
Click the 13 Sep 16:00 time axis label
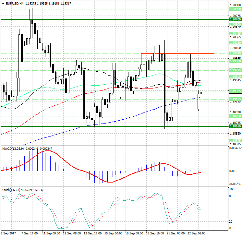[92, 233]
